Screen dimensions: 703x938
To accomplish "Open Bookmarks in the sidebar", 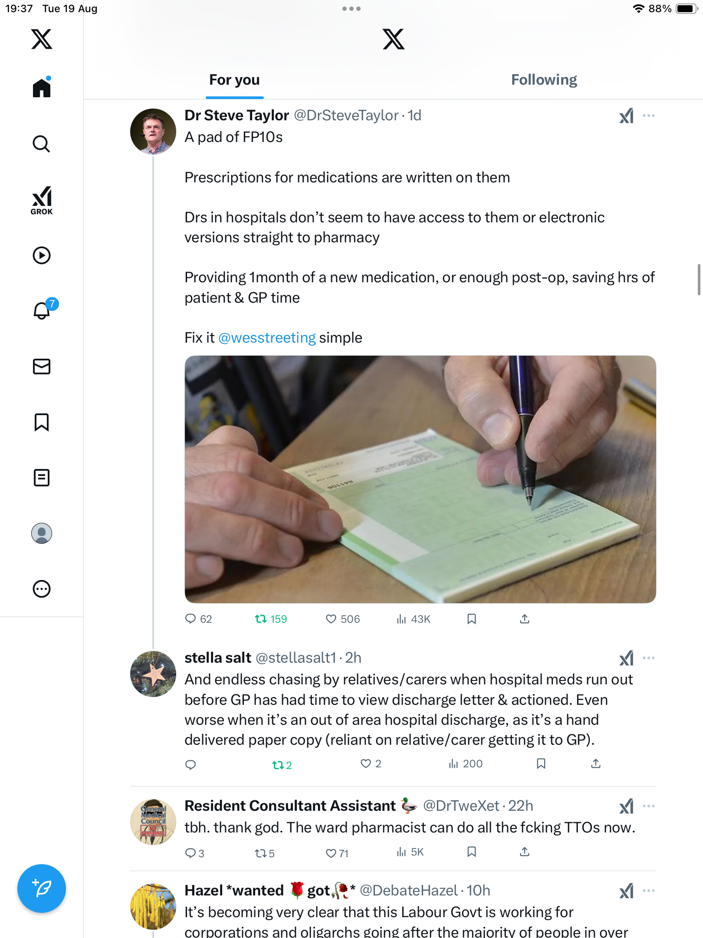I will click(x=42, y=422).
